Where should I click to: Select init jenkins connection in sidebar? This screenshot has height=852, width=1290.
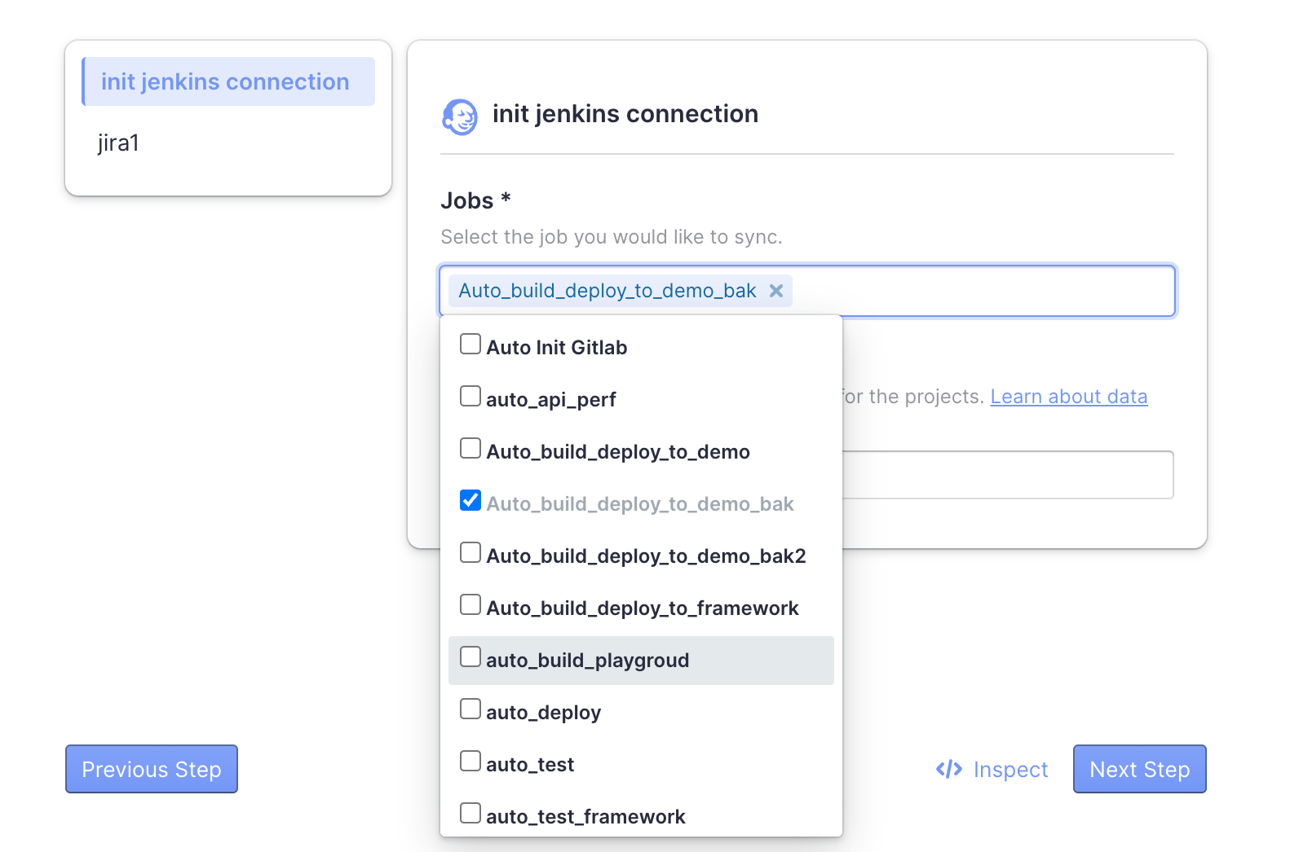228,81
